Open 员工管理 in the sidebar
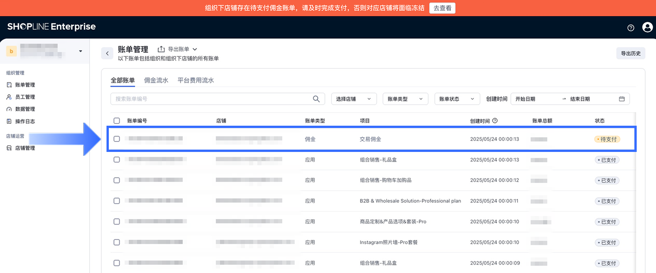 (x=25, y=97)
